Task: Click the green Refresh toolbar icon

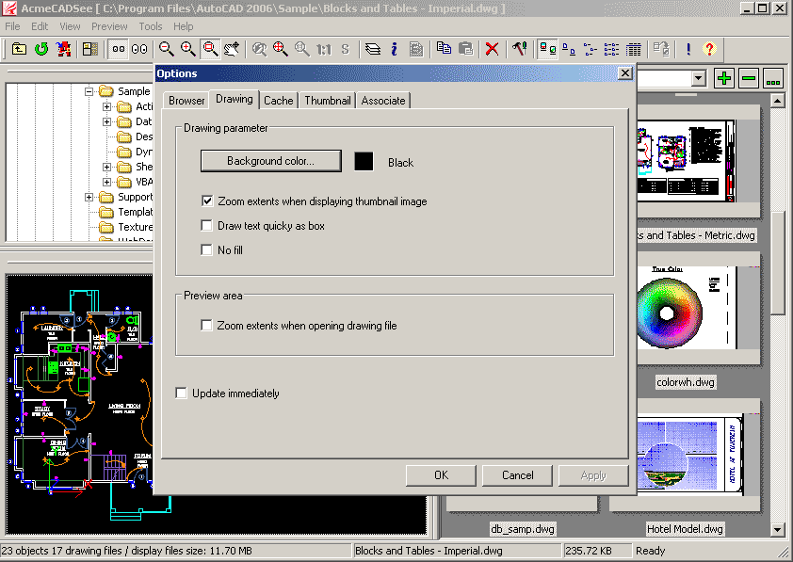Action: click(x=41, y=49)
